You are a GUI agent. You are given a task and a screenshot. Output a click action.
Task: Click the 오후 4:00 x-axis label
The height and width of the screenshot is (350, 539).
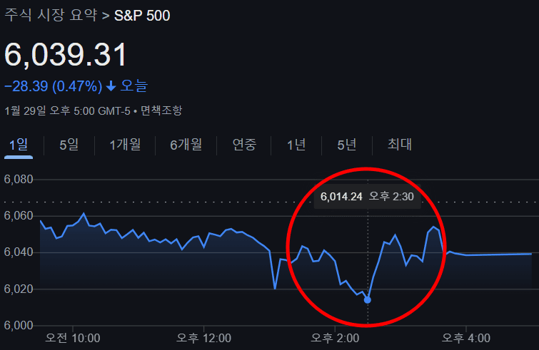coord(465,338)
